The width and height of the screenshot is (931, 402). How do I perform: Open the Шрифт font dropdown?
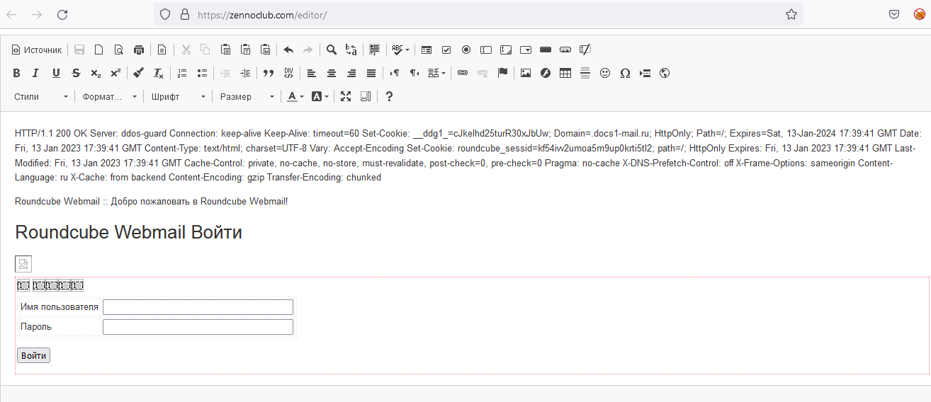(178, 96)
